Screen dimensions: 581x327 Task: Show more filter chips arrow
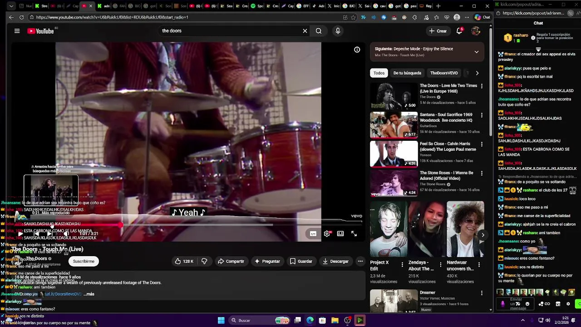(x=477, y=73)
